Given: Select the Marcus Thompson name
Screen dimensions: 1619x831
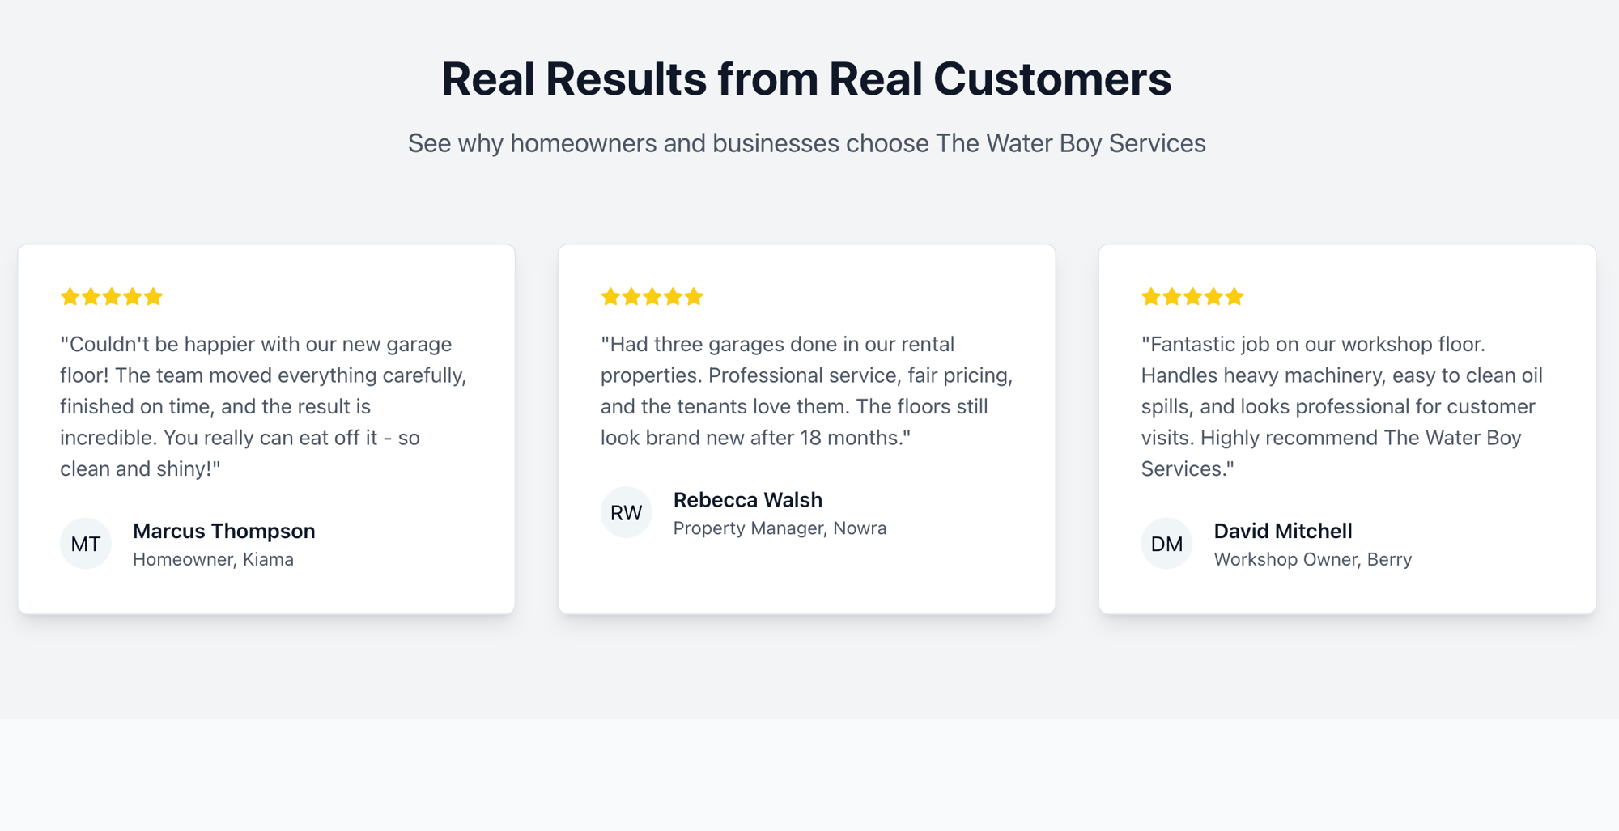Looking at the screenshot, I should coord(224,531).
